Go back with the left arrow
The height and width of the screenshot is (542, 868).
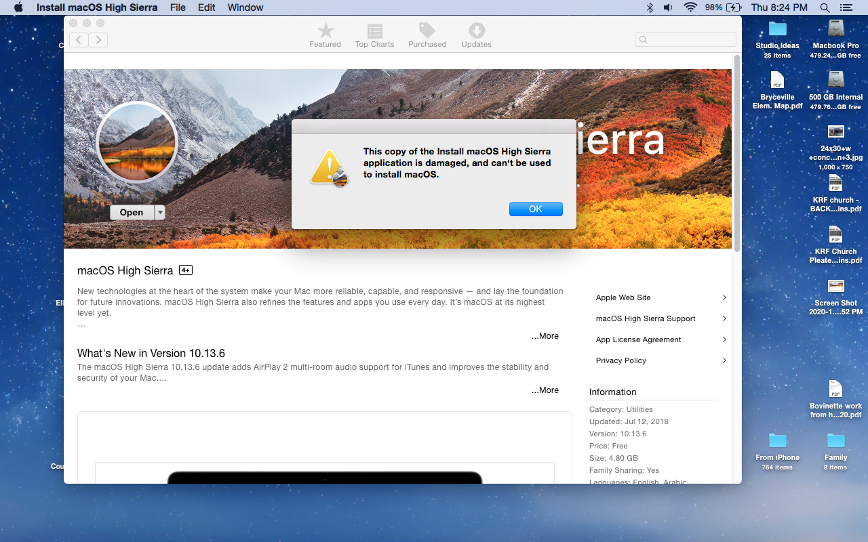79,40
